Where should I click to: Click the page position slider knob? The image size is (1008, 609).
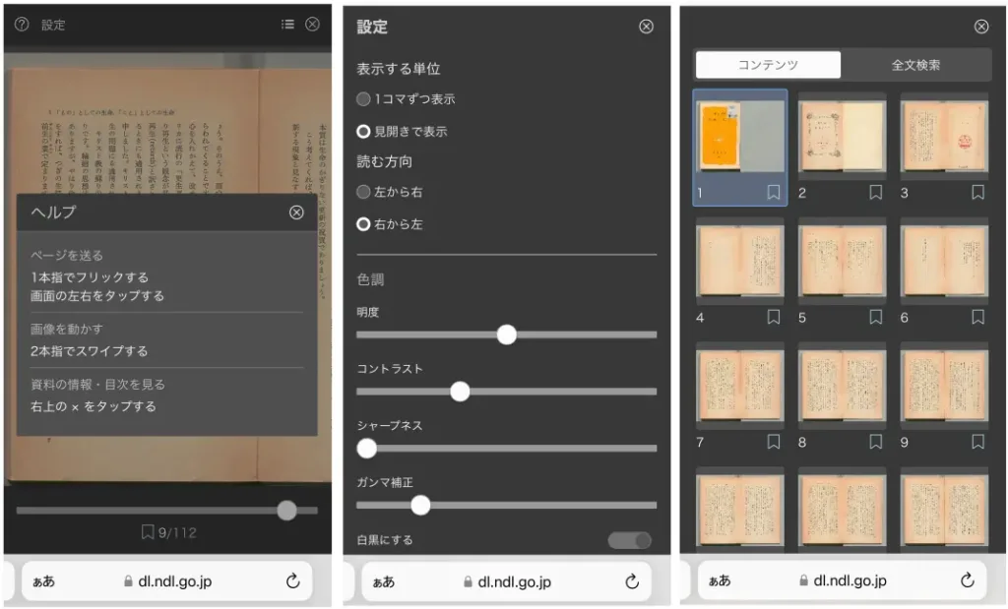coord(286,510)
